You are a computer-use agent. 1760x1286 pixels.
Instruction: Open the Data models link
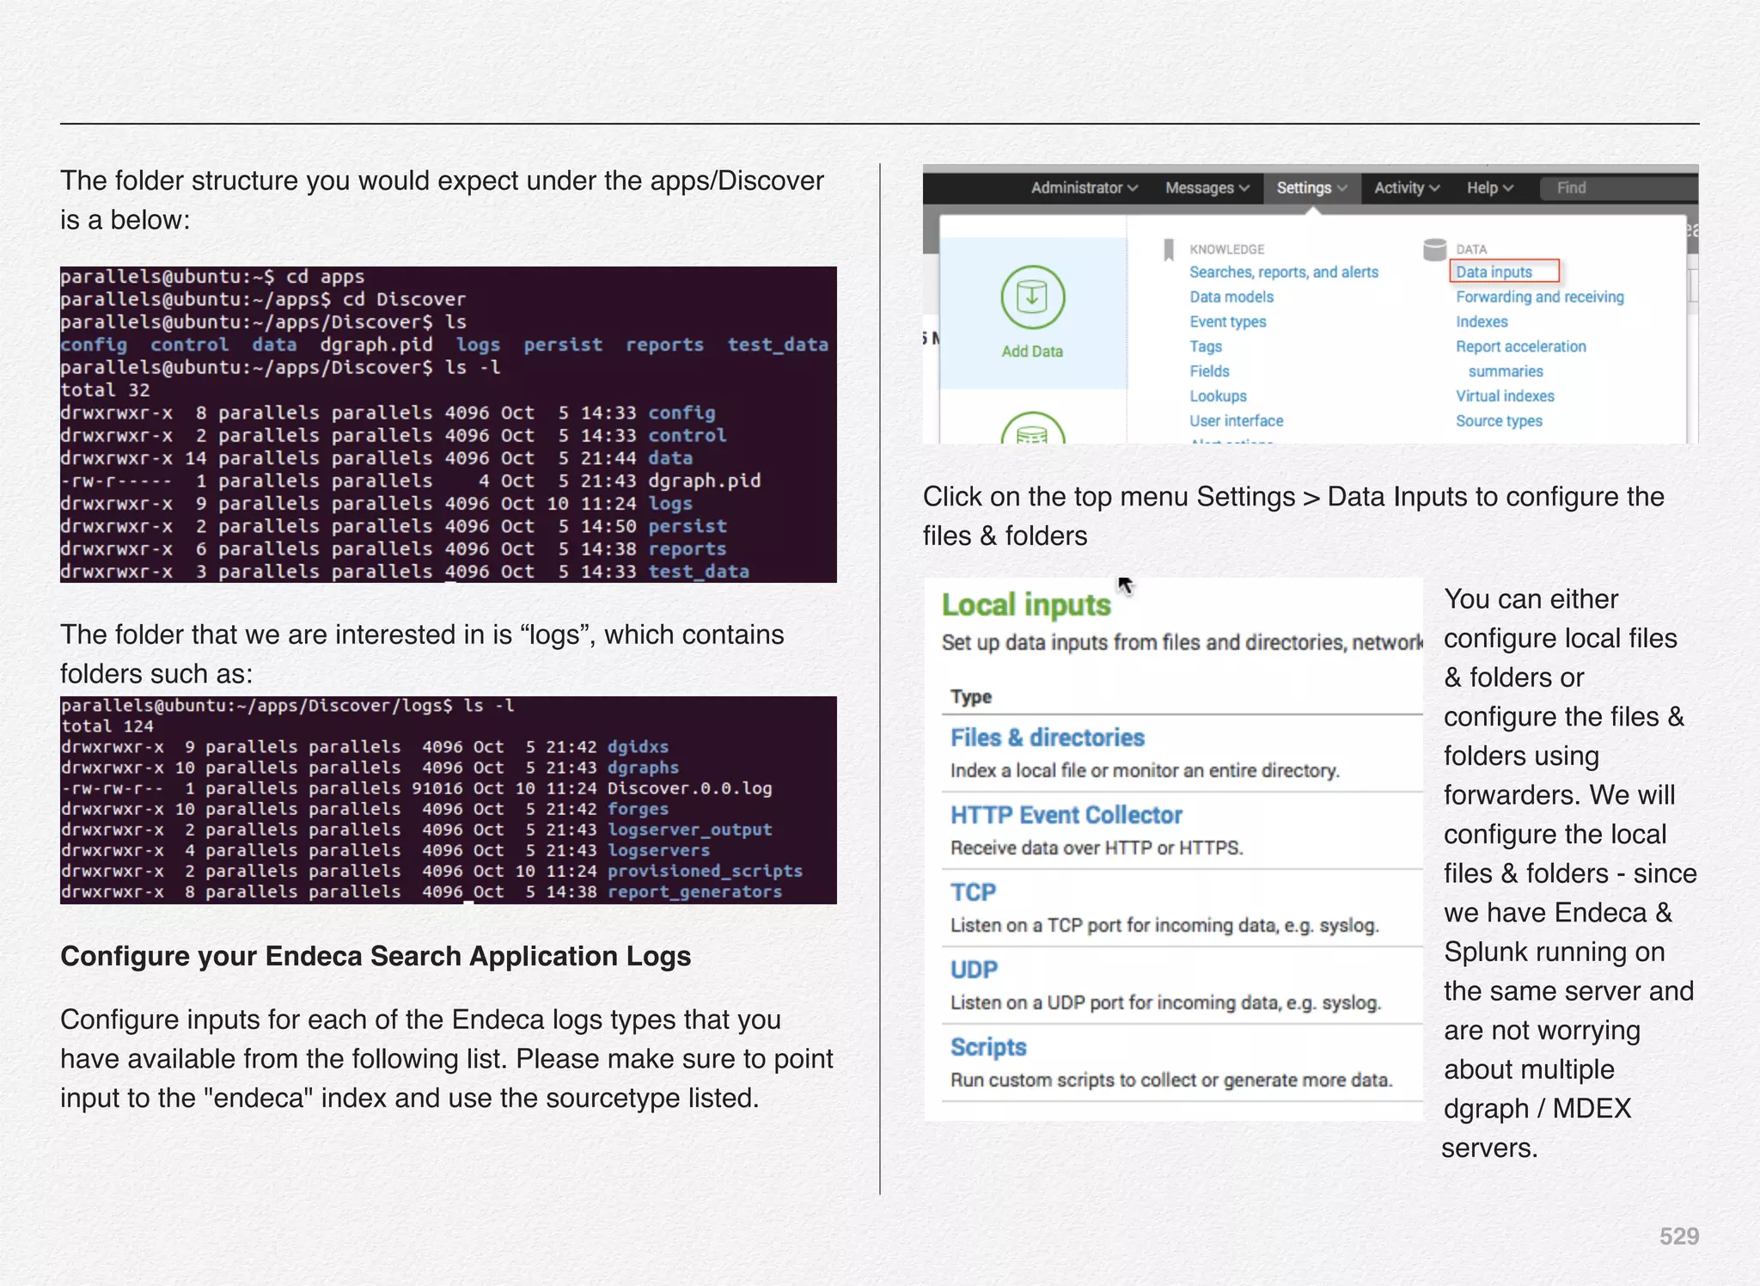tap(1231, 297)
